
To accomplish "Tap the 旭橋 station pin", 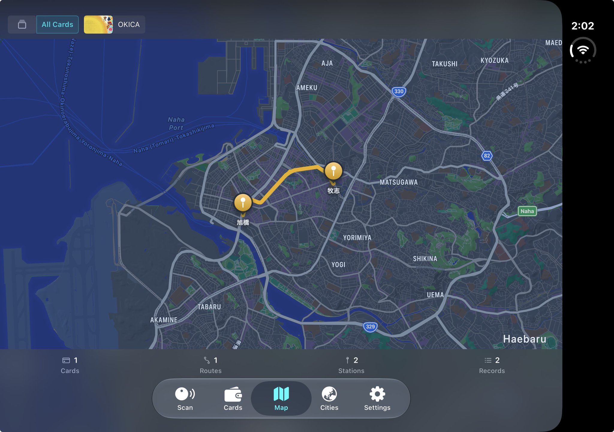I will pos(243,203).
